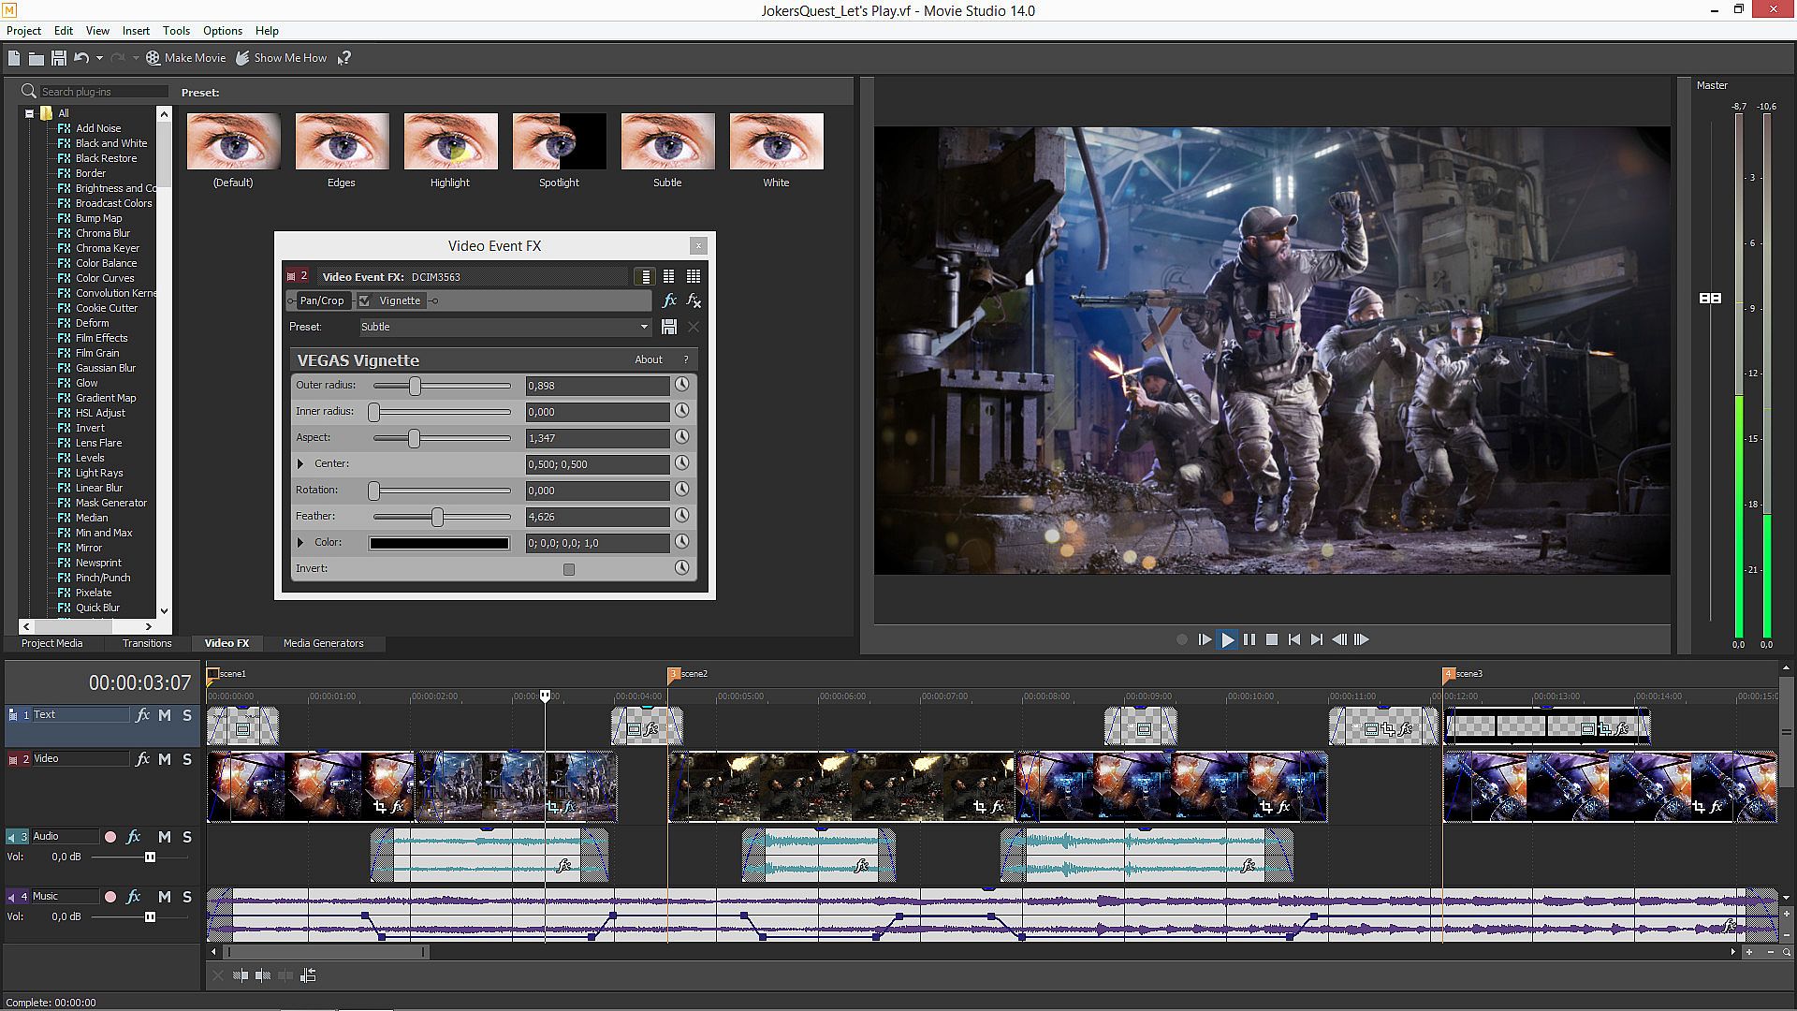Open the Preset dropdown showing Subtle
Viewport: 1797px width, 1011px height.
644,327
